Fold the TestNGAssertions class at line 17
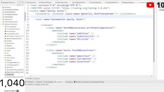164x92 pixels. tap(29, 50)
